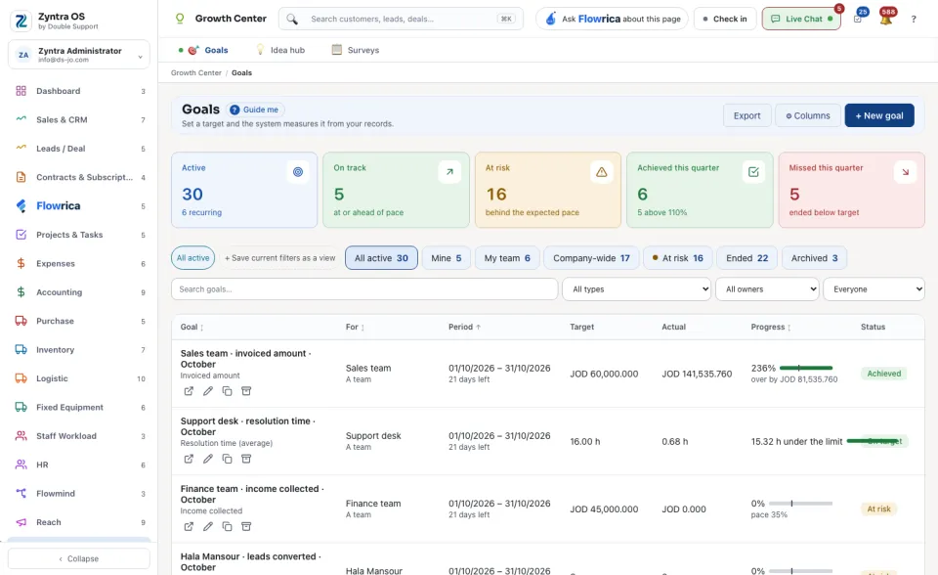Archive the Sales team invoiced amount goal

point(246,391)
